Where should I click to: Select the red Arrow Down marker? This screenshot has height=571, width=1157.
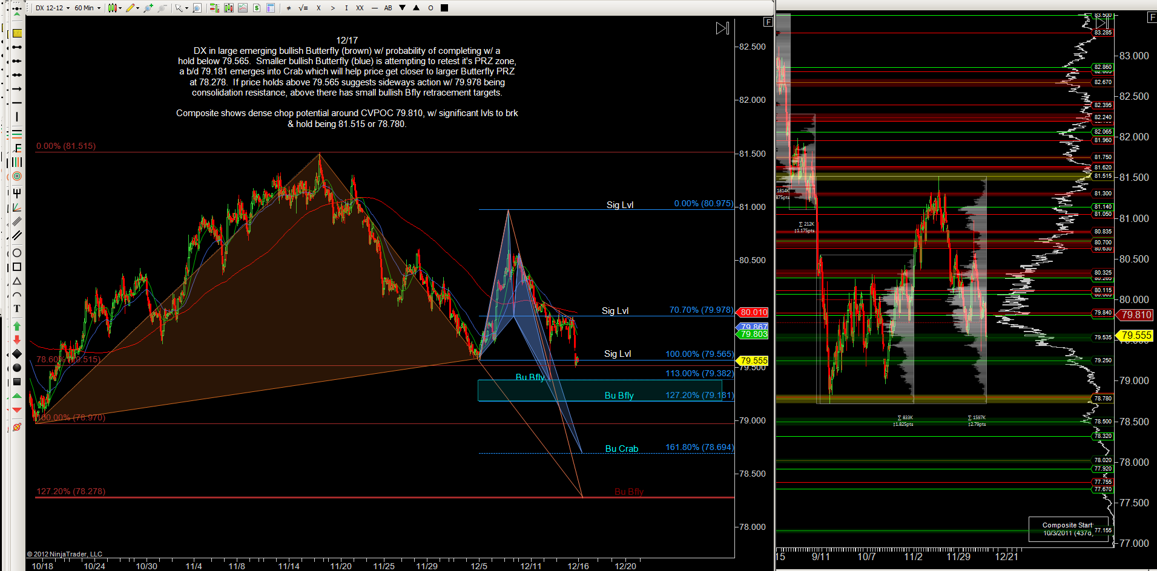point(17,340)
